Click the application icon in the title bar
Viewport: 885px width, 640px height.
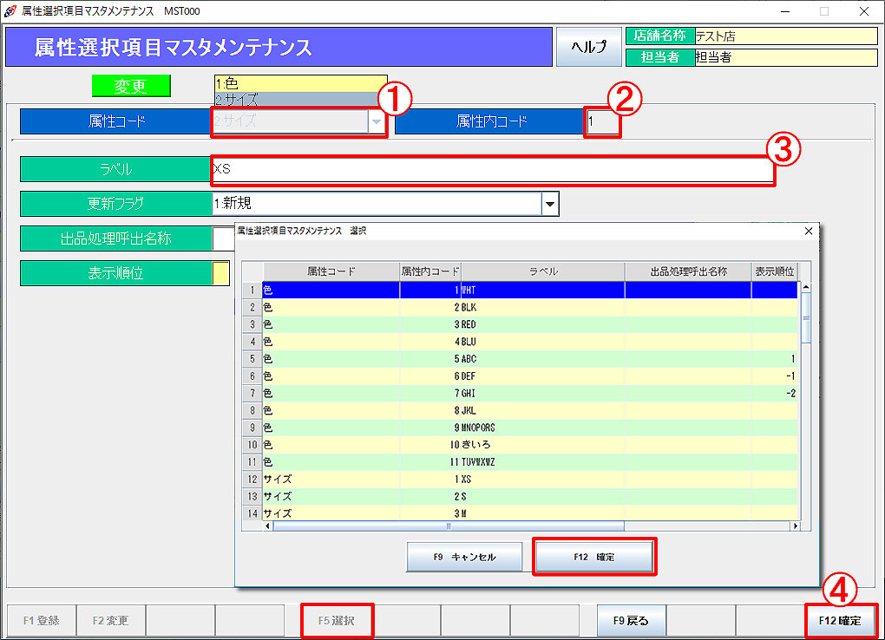(x=10, y=10)
